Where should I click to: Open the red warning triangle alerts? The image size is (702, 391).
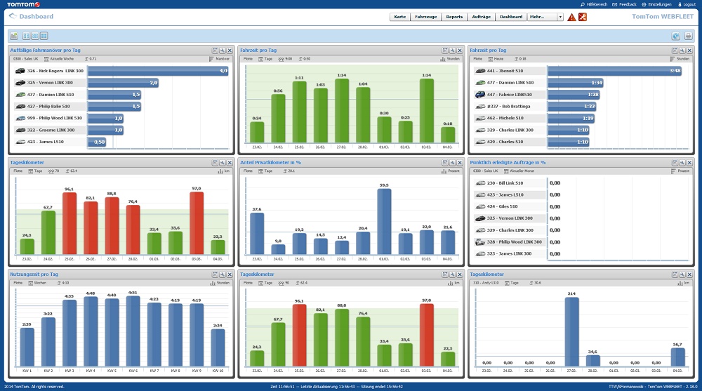point(571,17)
